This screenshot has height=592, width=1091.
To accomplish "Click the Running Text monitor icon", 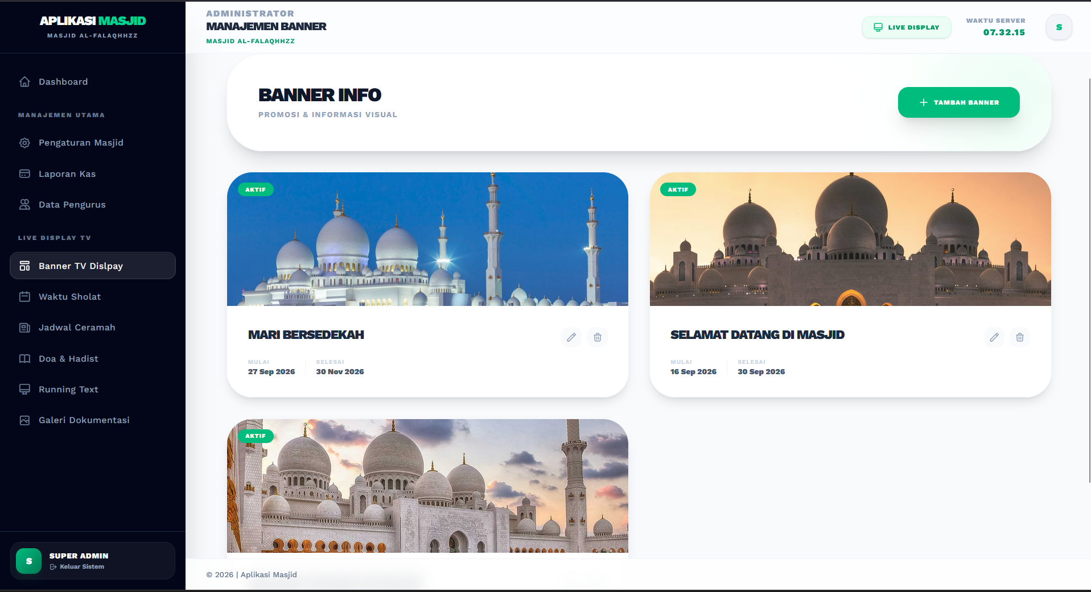I will click(24, 390).
